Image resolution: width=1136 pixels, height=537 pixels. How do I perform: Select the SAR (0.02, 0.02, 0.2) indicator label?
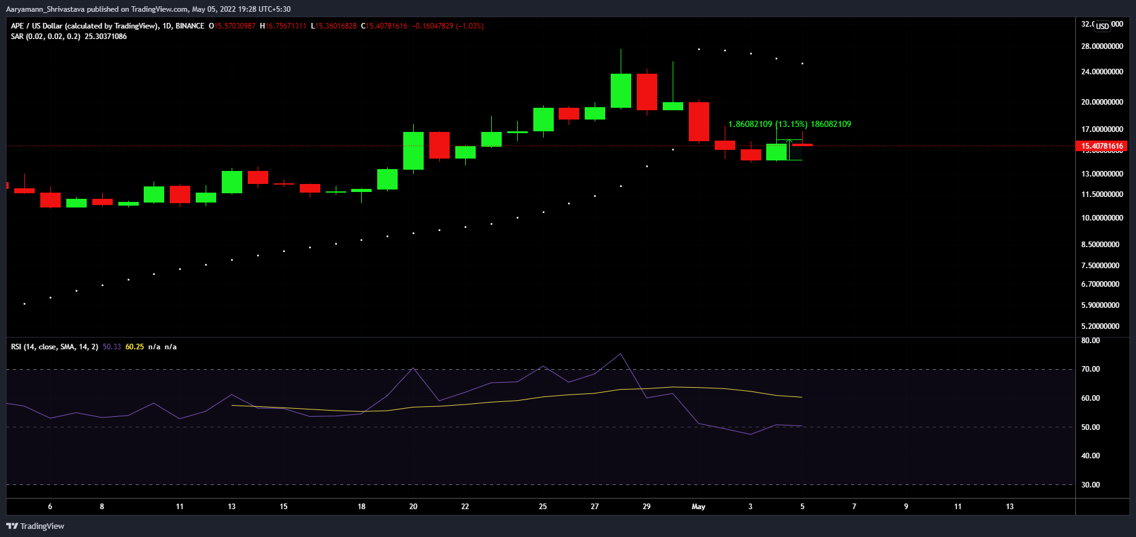point(45,37)
